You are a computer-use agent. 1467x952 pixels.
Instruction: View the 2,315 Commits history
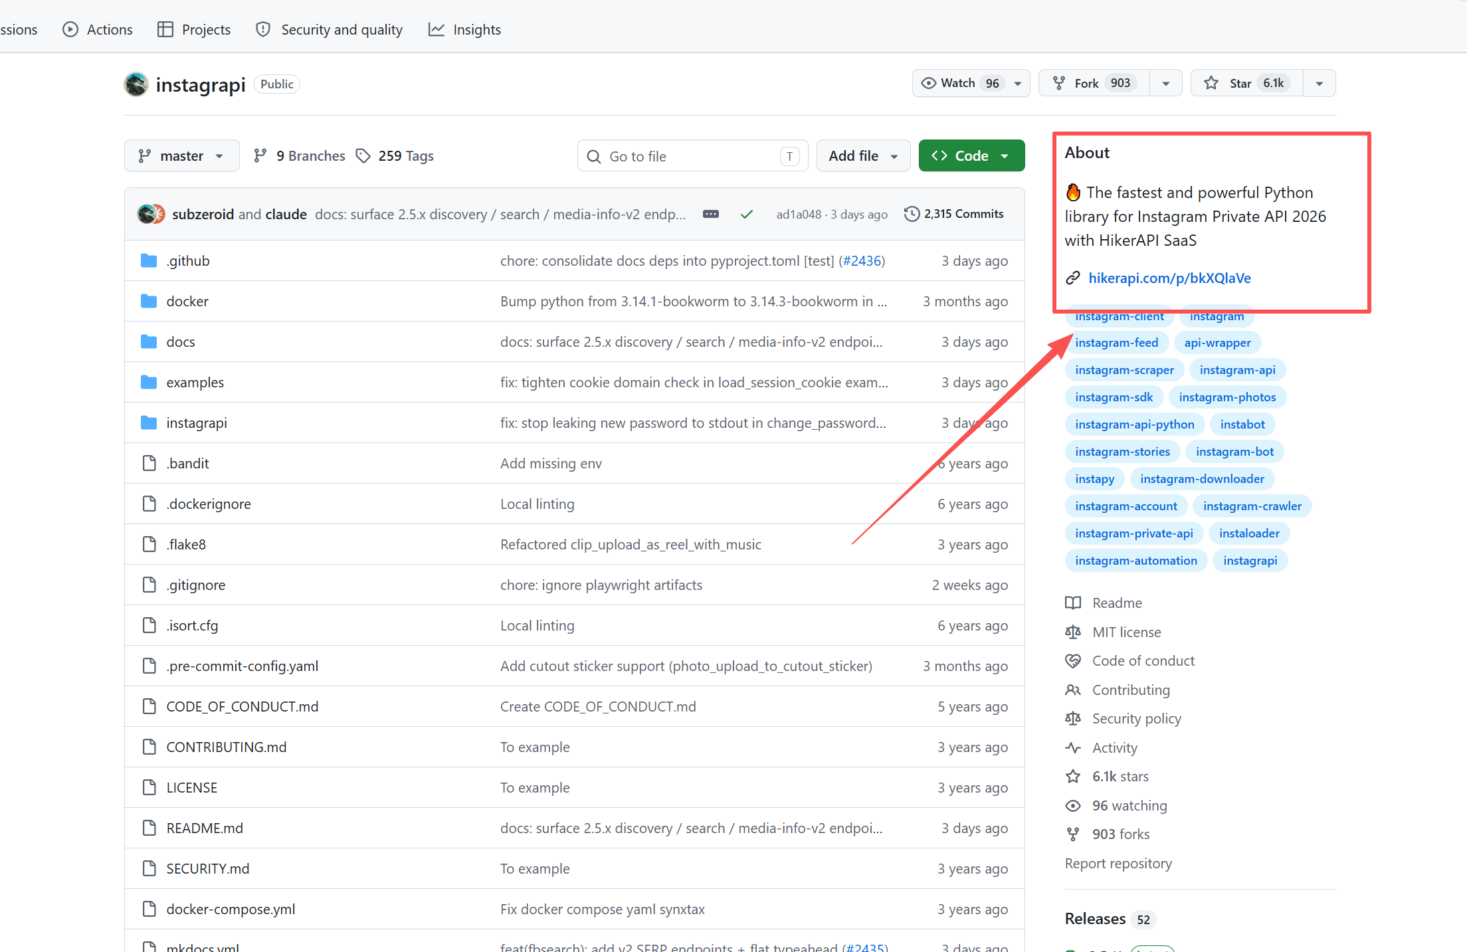pyautogui.click(x=954, y=214)
